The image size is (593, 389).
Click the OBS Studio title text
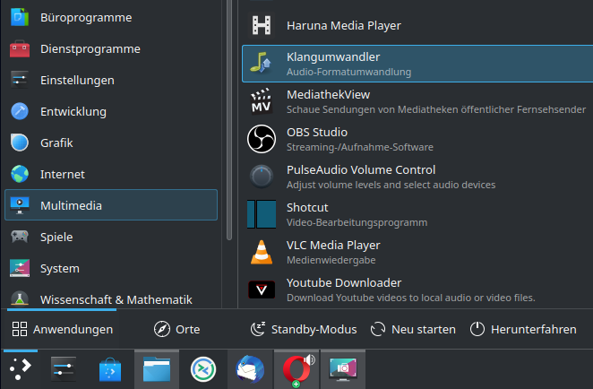point(317,133)
